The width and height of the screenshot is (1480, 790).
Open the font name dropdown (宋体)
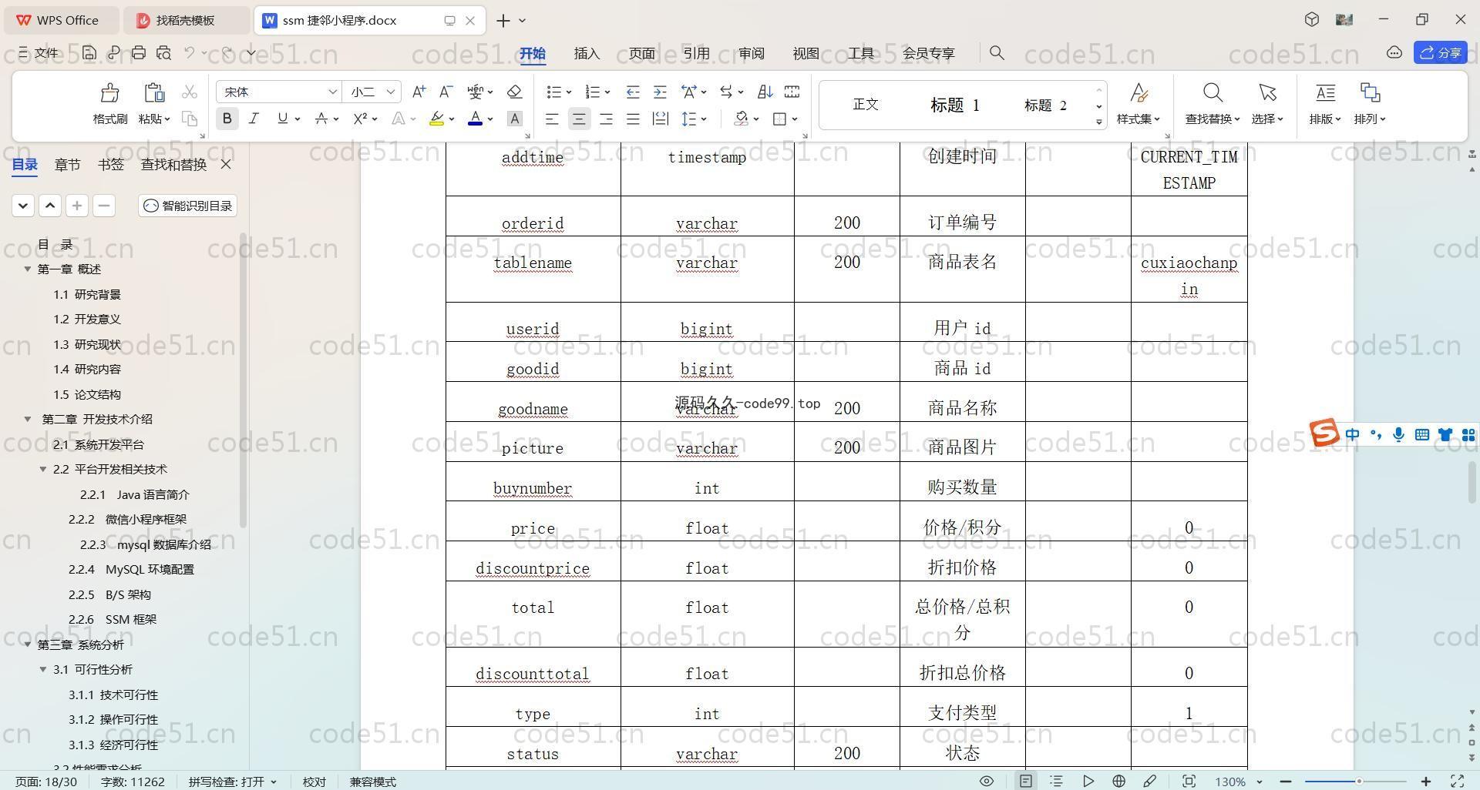tap(332, 92)
